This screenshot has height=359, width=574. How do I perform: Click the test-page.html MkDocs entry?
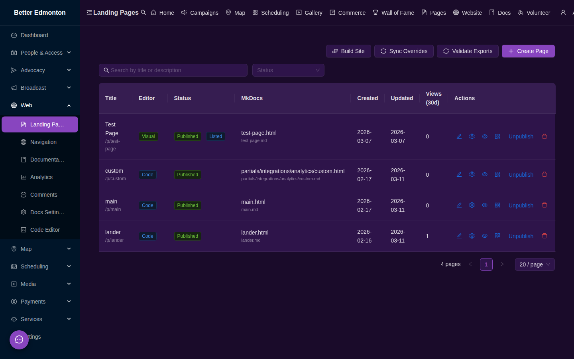click(x=259, y=133)
